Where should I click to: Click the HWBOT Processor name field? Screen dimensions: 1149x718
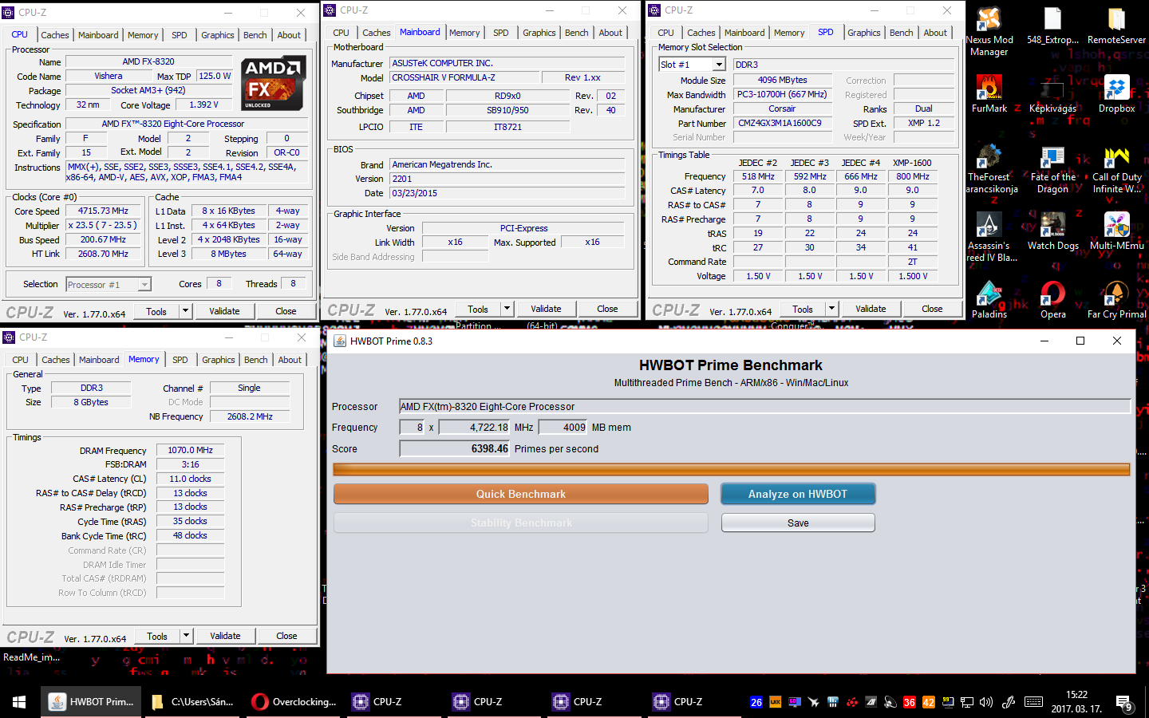click(765, 407)
